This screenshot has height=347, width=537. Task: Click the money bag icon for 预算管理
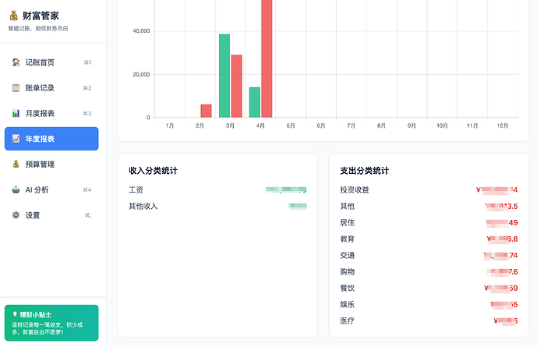tap(16, 164)
